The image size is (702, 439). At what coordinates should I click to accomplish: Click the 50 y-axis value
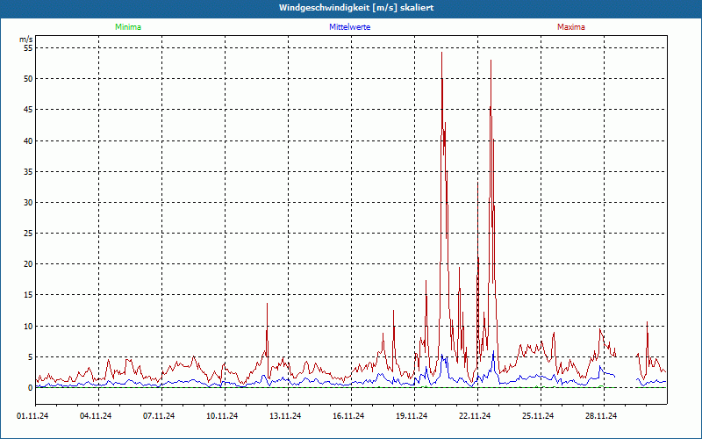click(28, 79)
